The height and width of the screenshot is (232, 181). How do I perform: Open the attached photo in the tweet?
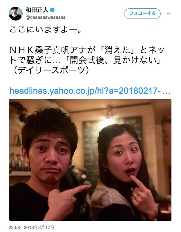point(90,160)
